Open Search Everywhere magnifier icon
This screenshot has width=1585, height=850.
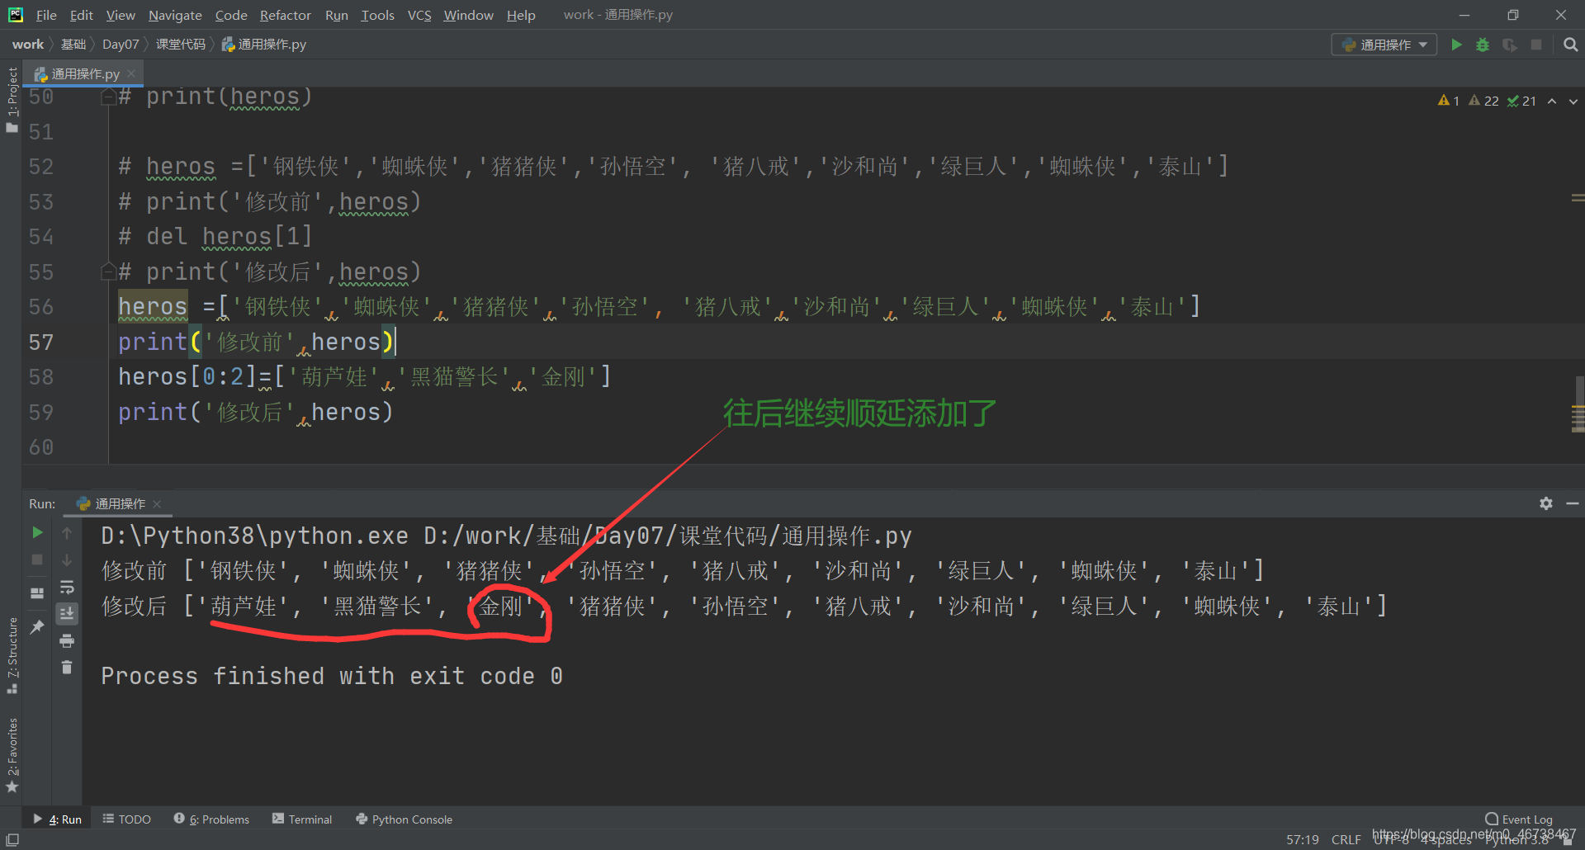(1570, 45)
